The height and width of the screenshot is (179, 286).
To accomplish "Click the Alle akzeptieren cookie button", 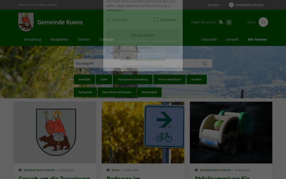I will pos(143,35).
